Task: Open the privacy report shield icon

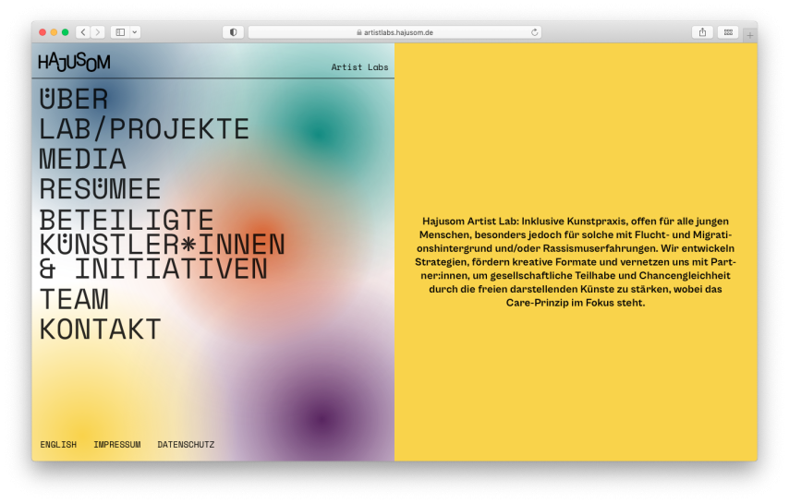Action: coord(233,32)
